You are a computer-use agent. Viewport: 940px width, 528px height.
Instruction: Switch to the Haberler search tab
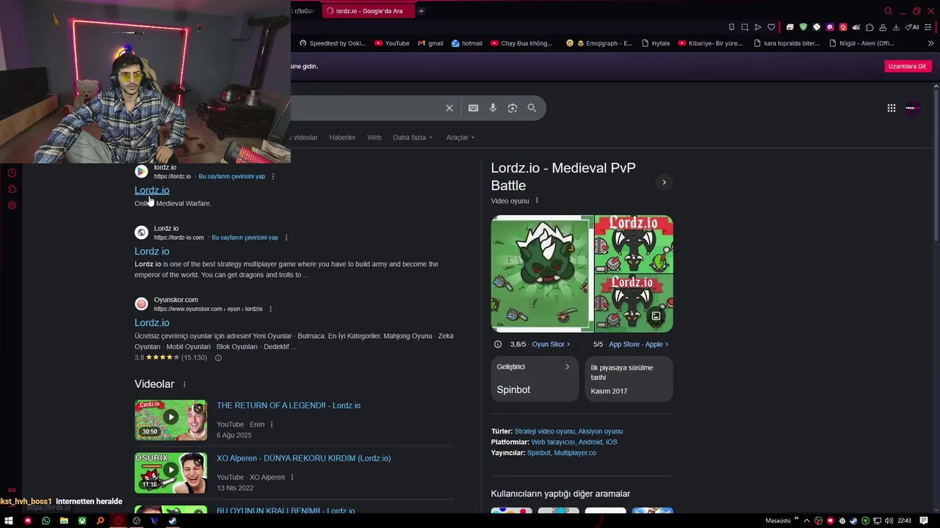click(x=342, y=137)
